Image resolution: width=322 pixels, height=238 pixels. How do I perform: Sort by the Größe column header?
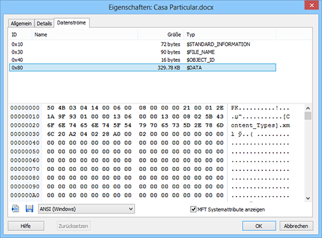point(161,35)
